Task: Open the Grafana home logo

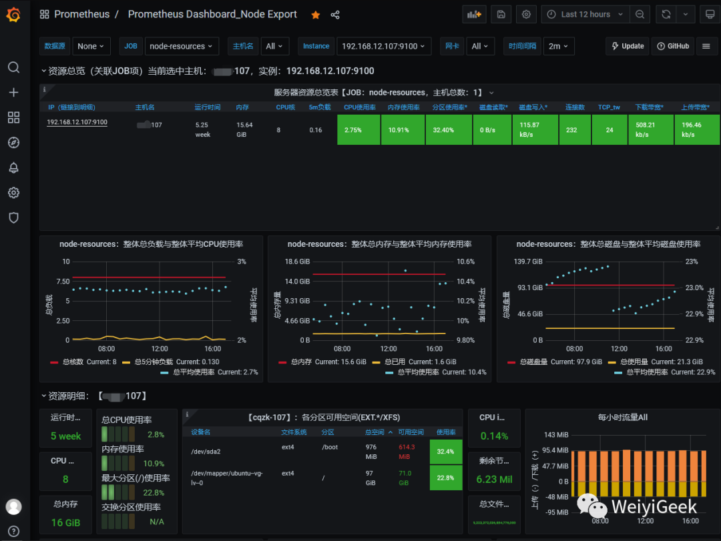Action: point(13,15)
